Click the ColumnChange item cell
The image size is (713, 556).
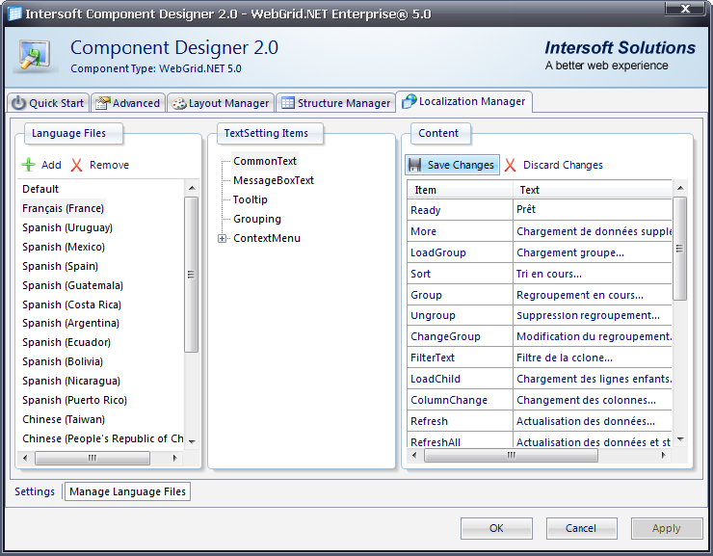click(461, 400)
